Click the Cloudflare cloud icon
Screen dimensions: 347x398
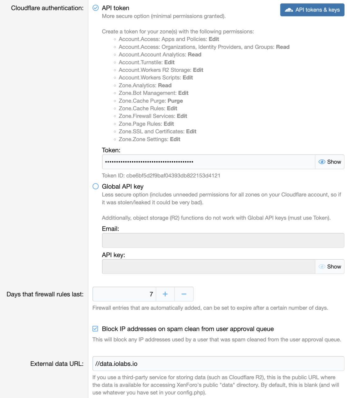[x=289, y=10]
